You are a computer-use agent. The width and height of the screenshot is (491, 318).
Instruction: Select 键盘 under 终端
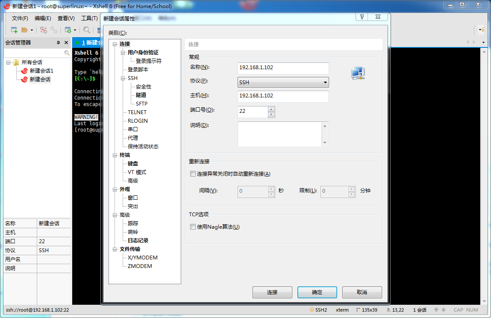tap(133, 164)
